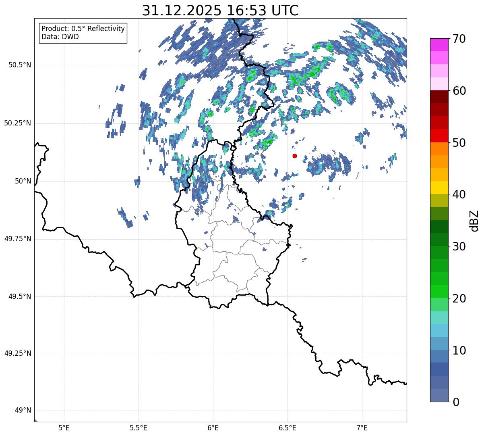Click the 50.25°N latitude label

pos(17,123)
